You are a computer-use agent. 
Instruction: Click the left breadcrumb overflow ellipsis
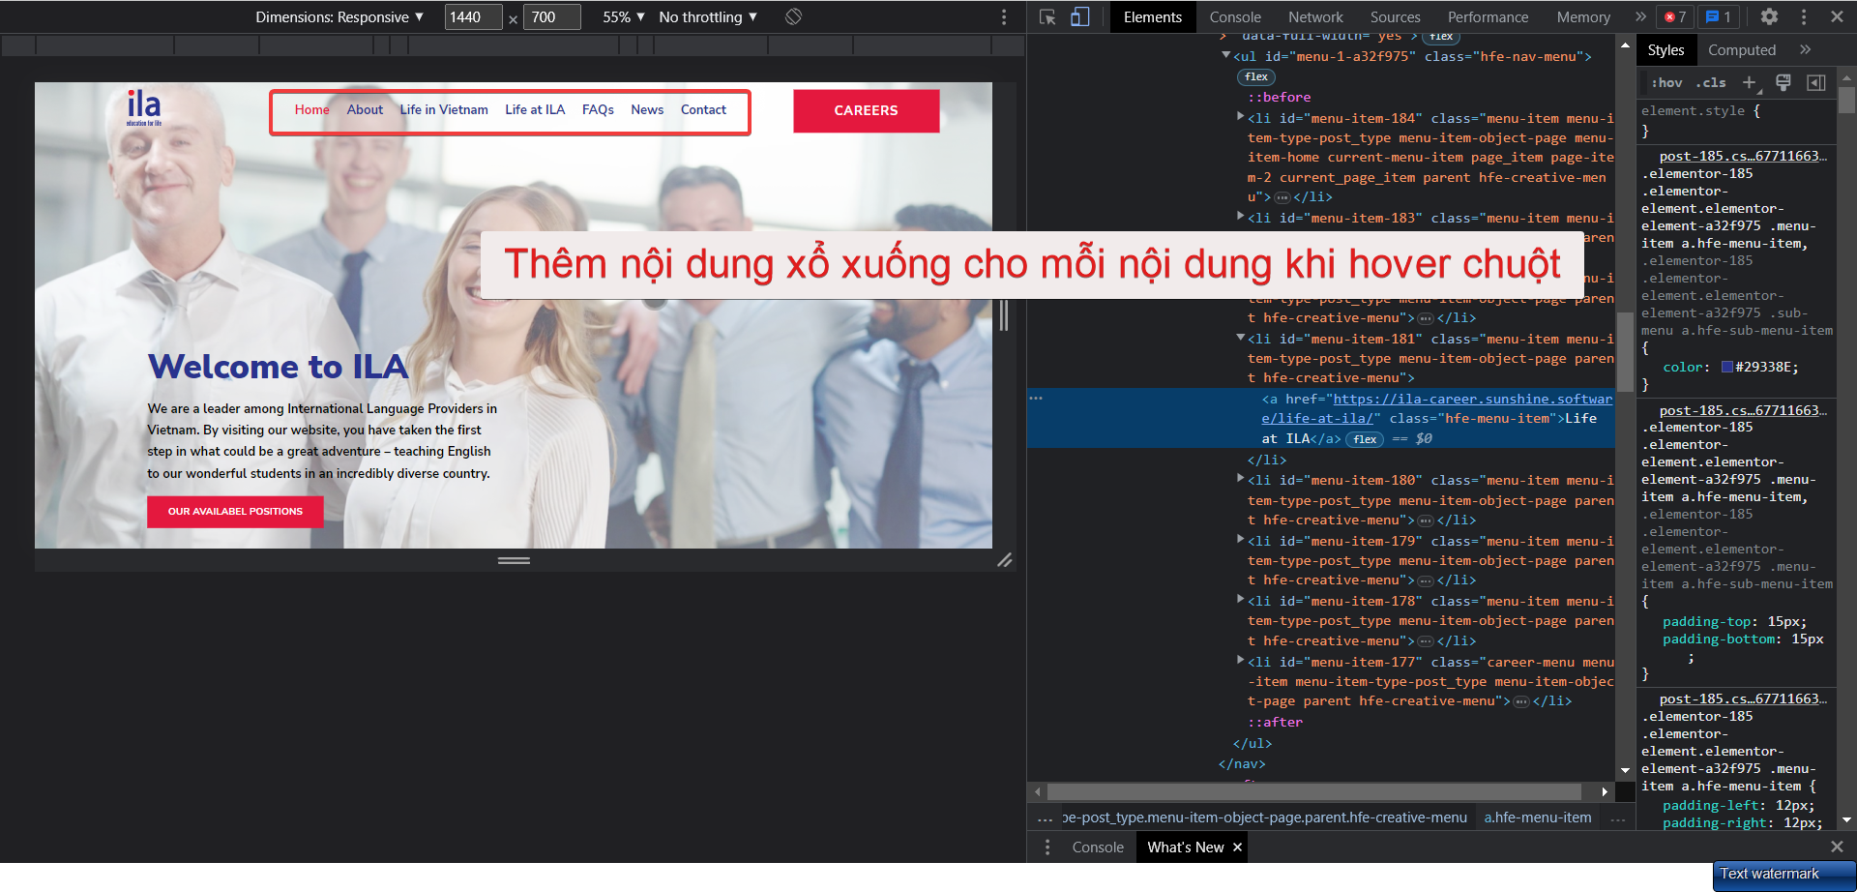coord(1045,818)
